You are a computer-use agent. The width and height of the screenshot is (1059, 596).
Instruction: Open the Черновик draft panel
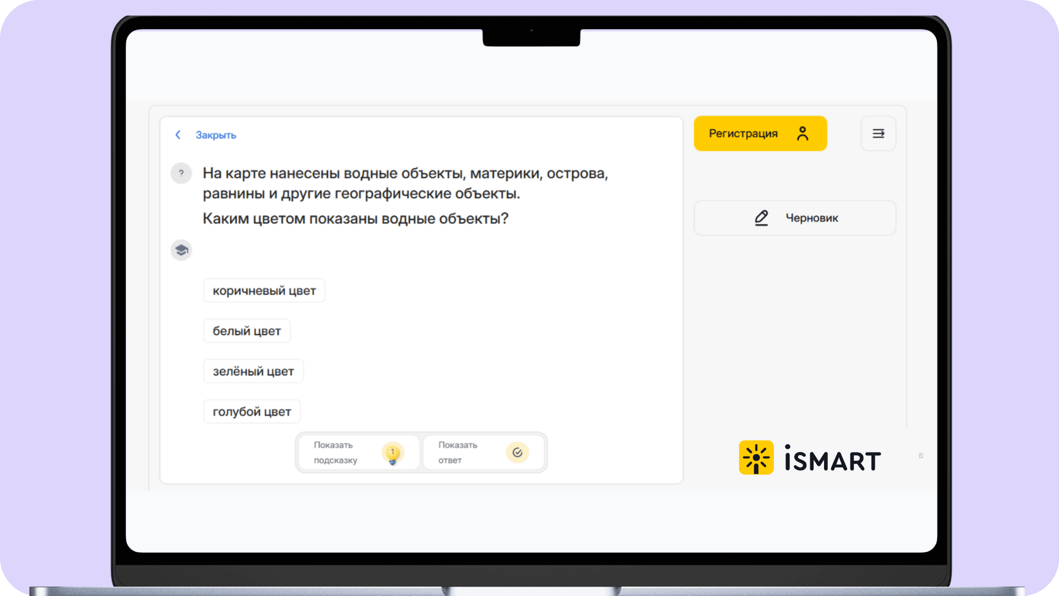[x=811, y=218]
